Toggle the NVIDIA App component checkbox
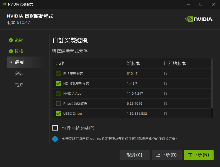The width and height of the screenshot is (220, 167). pyautogui.click(x=58, y=94)
